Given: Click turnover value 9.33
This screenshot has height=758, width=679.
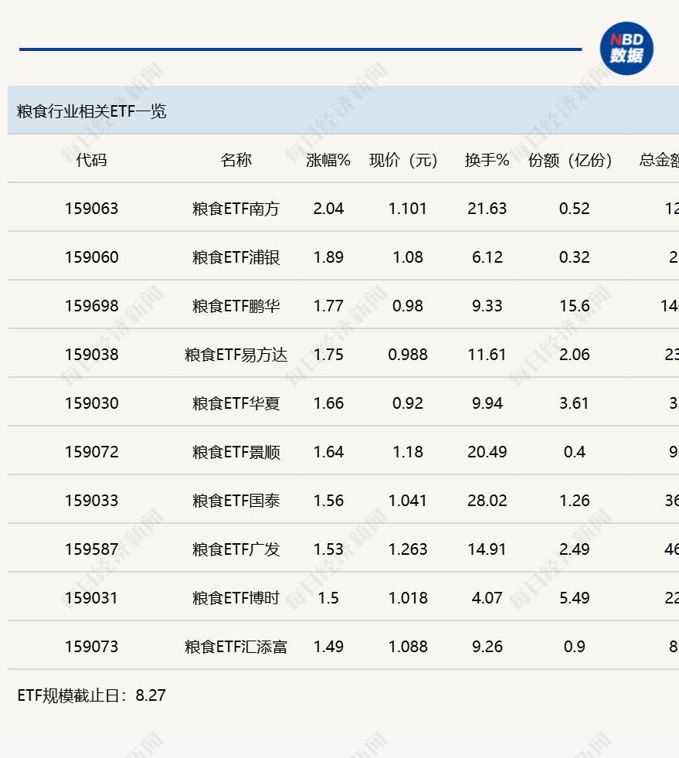Looking at the screenshot, I should pos(487,306).
